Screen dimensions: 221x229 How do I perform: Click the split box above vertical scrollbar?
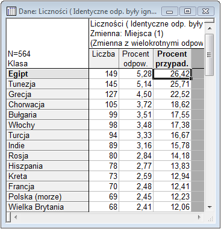tap(210, 20)
